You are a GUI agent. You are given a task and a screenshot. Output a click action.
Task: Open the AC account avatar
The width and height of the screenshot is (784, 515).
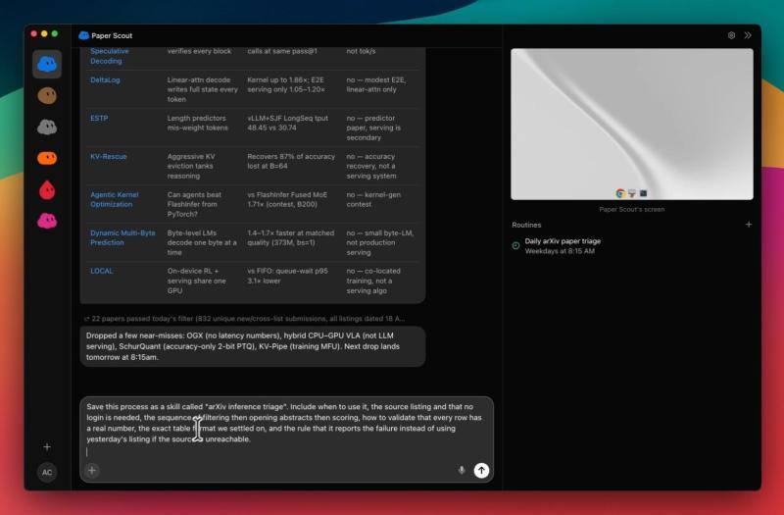click(x=47, y=472)
